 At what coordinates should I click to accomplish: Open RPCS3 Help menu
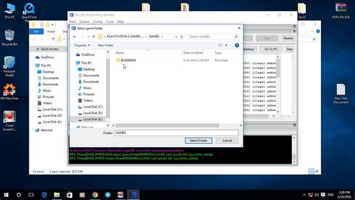(x=120, y=22)
